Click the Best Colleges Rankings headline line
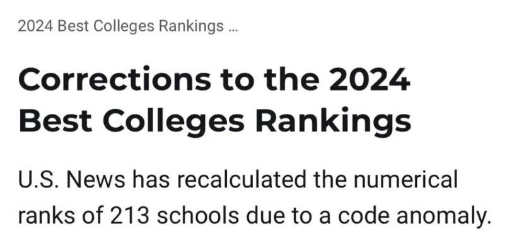512x251 pixels. pos(215,121)
